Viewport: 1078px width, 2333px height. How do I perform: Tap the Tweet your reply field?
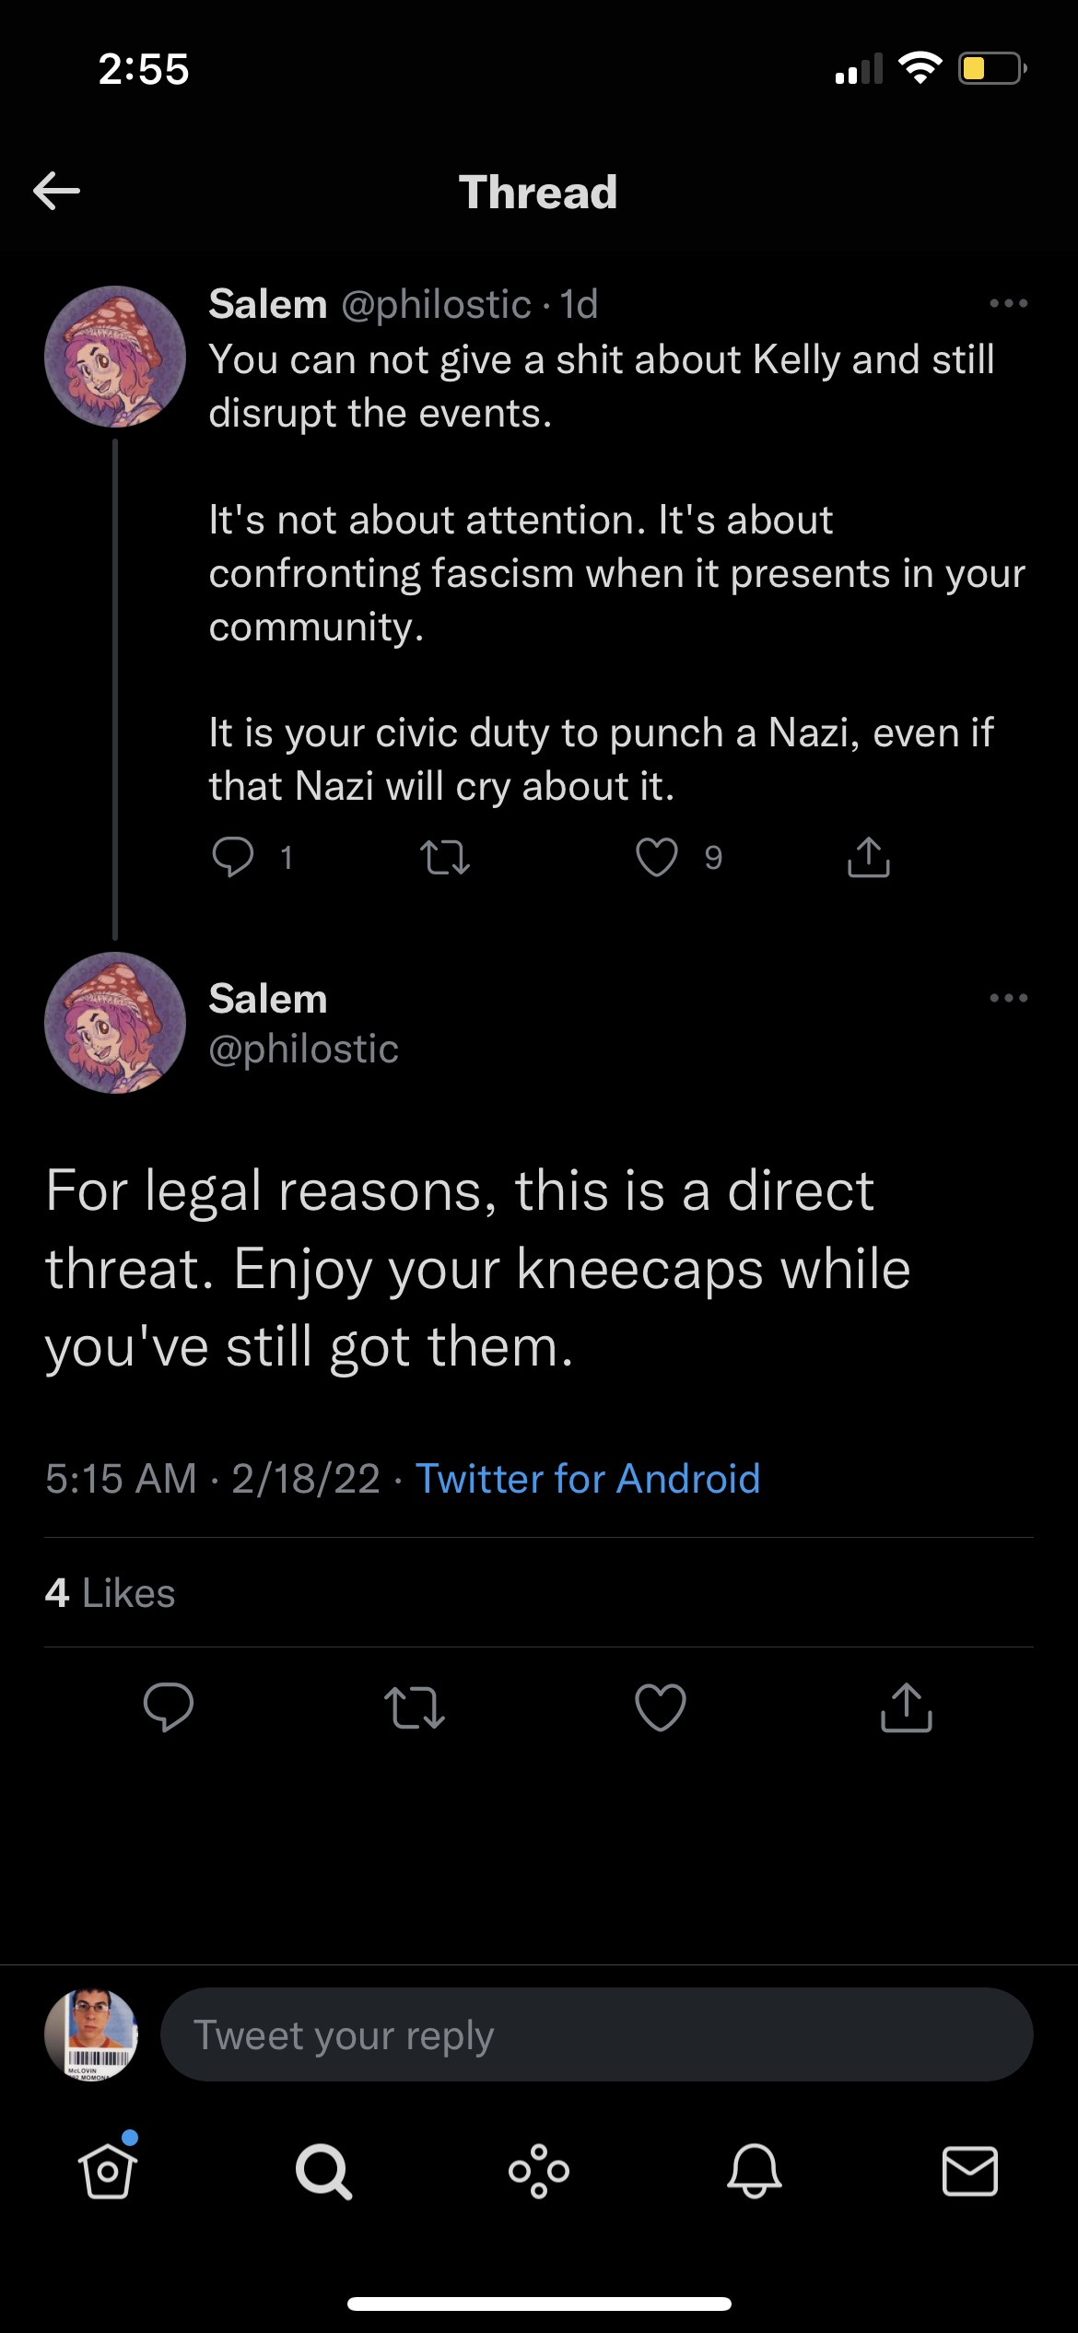click(595, 2035)
